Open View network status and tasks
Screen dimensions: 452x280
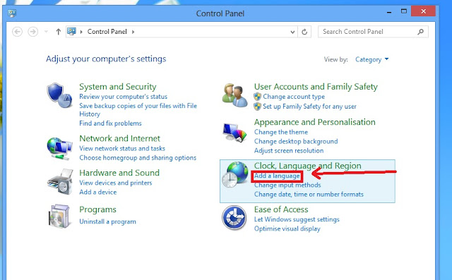122,149
